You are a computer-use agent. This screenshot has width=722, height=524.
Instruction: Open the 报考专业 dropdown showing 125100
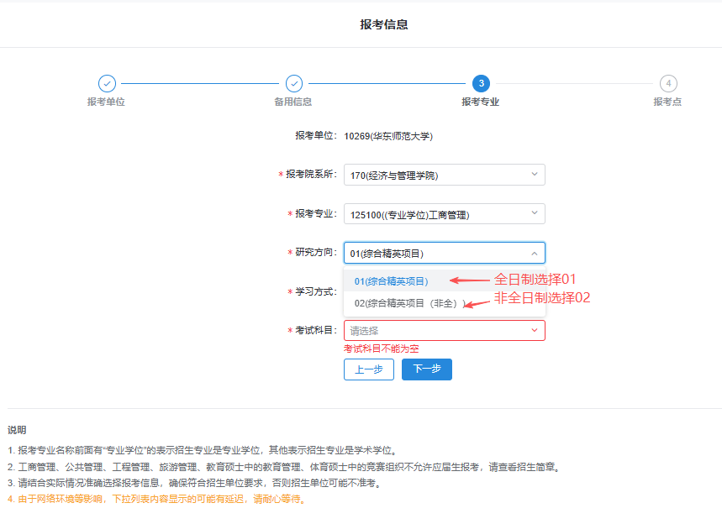point(445,214)
